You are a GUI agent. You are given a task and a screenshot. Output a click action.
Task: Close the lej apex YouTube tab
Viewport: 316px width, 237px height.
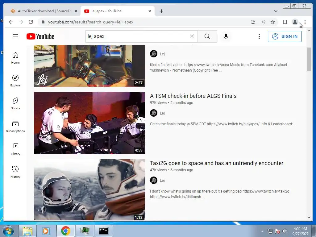150,11
